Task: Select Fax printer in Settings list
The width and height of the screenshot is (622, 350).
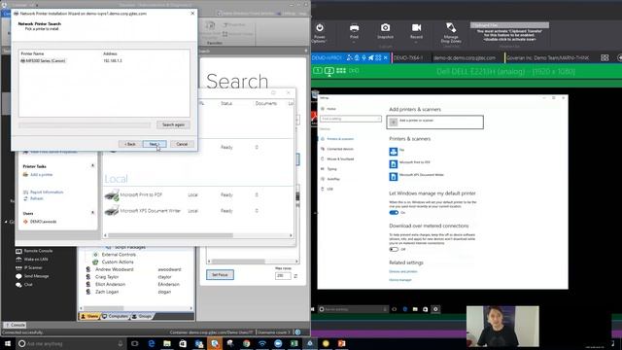Action: click(x=397, y=152)
